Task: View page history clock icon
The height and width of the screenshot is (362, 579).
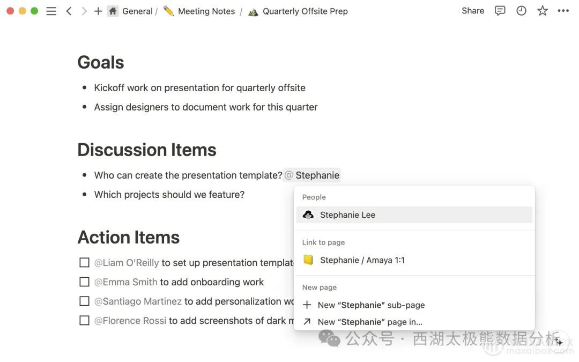Action: point(521,11)
